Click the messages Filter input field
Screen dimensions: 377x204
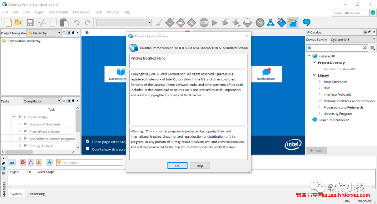pyautogui.click(x=89, y=163)
